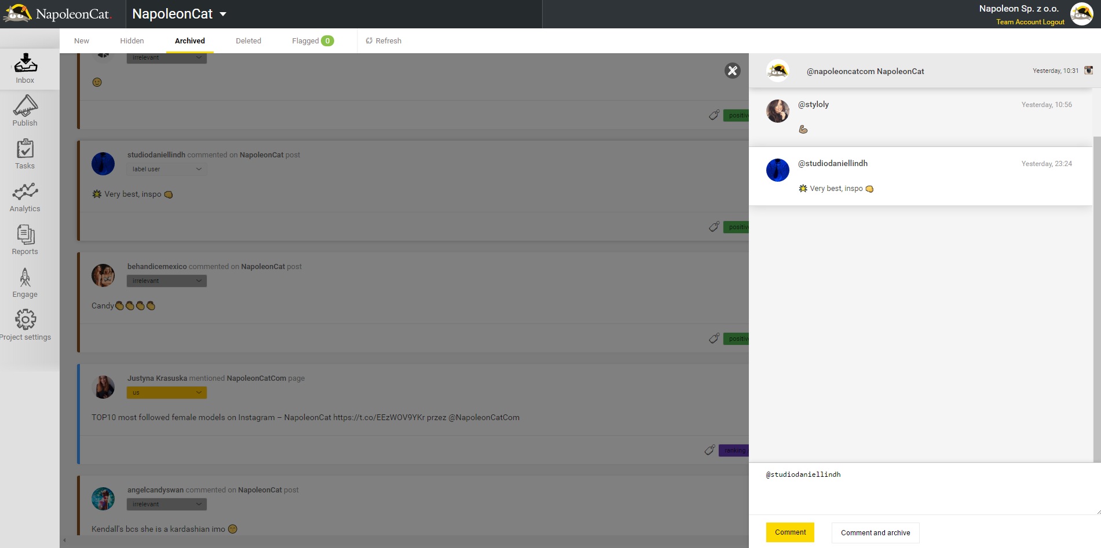Click the Instagram icon in conversation header
This screenshot has width=1101, height=548.
click(x=1089, y=71)
